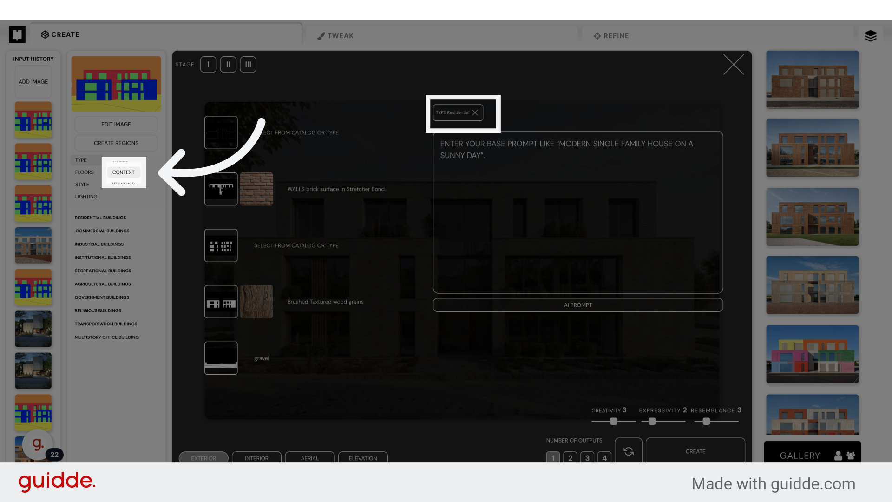Select stage III

point(248,64)
